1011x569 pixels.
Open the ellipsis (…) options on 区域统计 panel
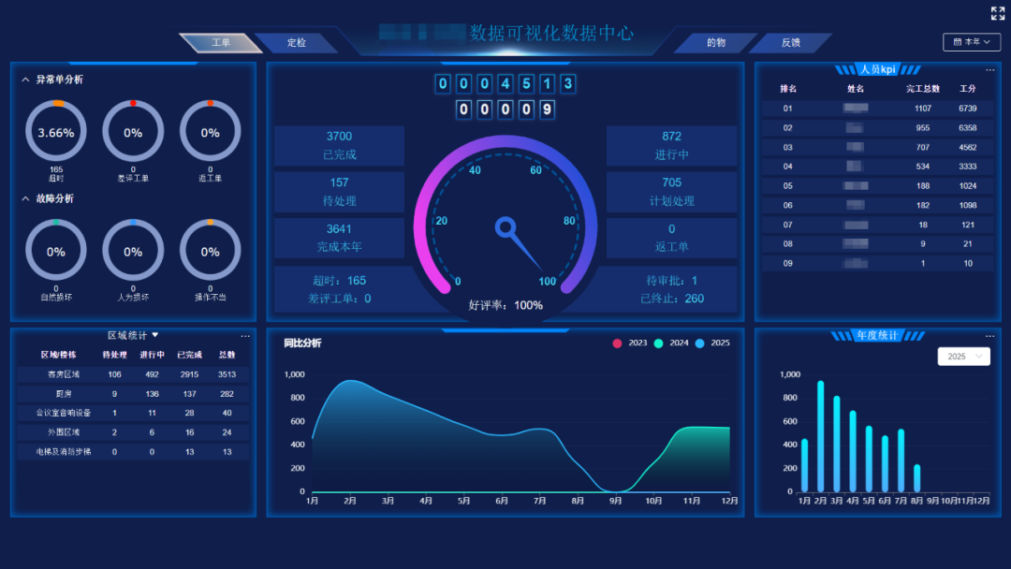coord(245,334)
